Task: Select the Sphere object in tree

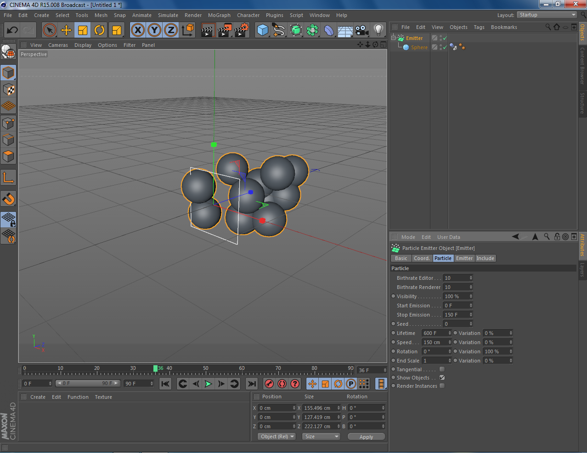Action: tap(419, 47)
